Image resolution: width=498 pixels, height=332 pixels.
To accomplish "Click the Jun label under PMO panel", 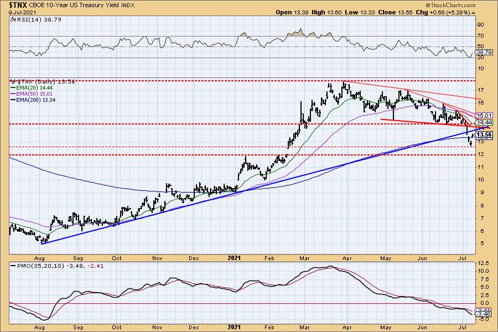I will [422, 327].
